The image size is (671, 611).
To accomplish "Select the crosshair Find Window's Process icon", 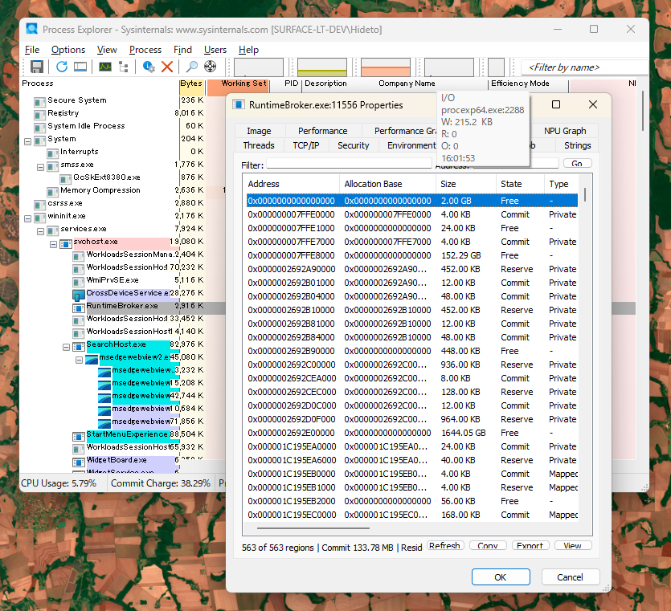I will [x=210, y=67].
